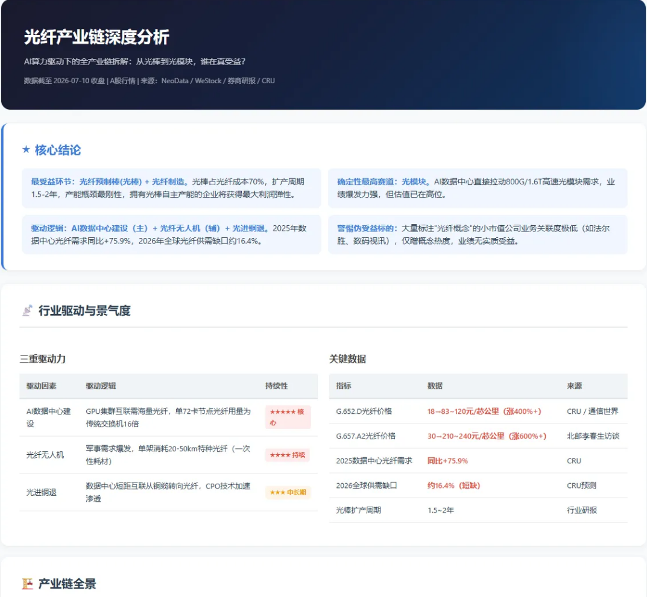Click the CRU / 通信世界 source cell
Screen dimensions: 647x597
point(593,411)
